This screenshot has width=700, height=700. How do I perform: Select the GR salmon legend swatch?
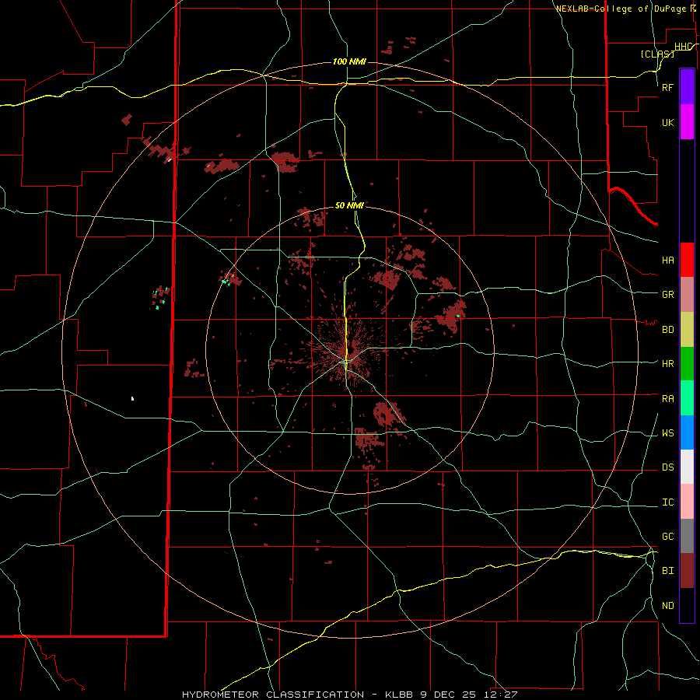(687, 295)
